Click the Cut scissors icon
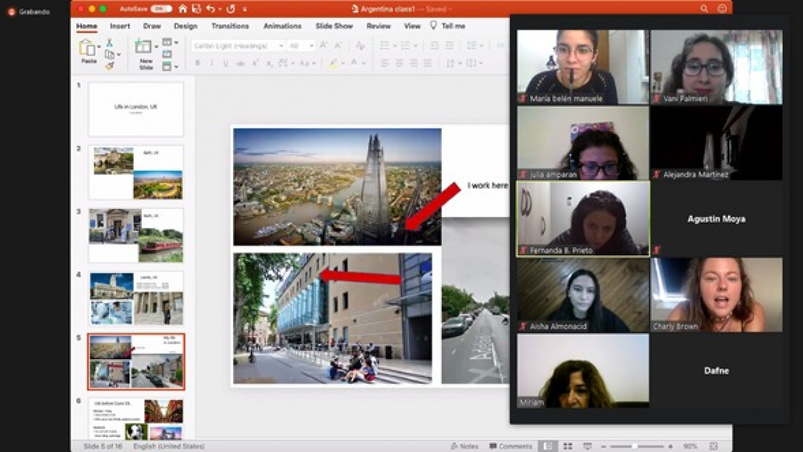This screenshot has height=452, width=803. coord(109,43)
